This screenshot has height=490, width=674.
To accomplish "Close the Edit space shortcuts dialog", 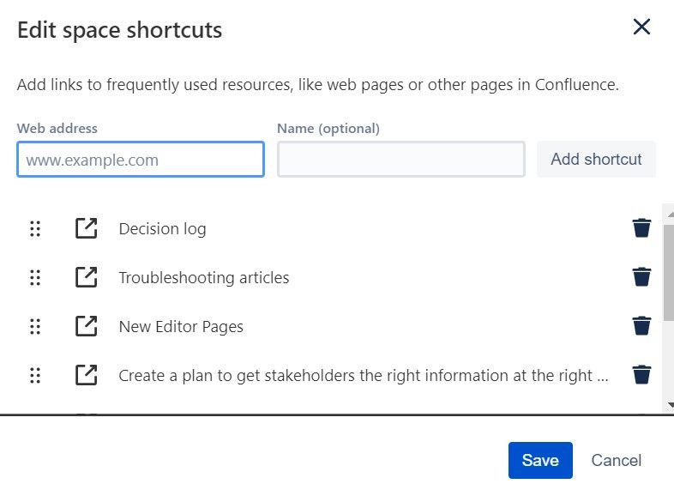I will [641, 27].
